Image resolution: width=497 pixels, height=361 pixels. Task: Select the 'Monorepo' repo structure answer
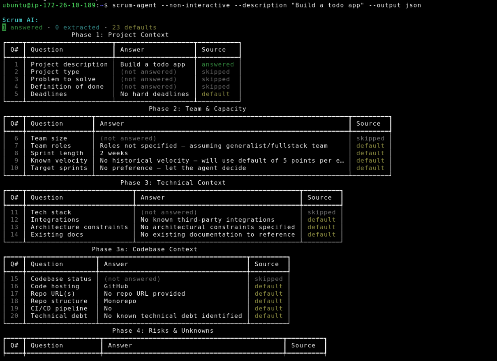(x=120, y=301)
